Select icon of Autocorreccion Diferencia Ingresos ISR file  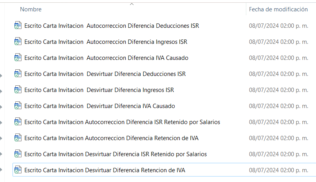18,41
